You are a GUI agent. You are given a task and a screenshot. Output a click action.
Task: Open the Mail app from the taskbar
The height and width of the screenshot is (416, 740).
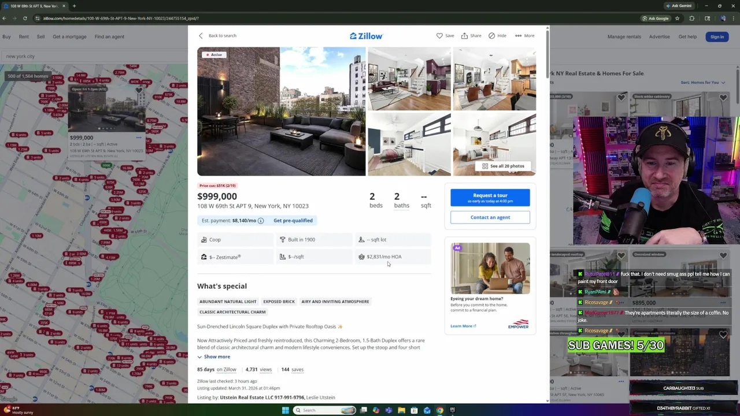427,410
